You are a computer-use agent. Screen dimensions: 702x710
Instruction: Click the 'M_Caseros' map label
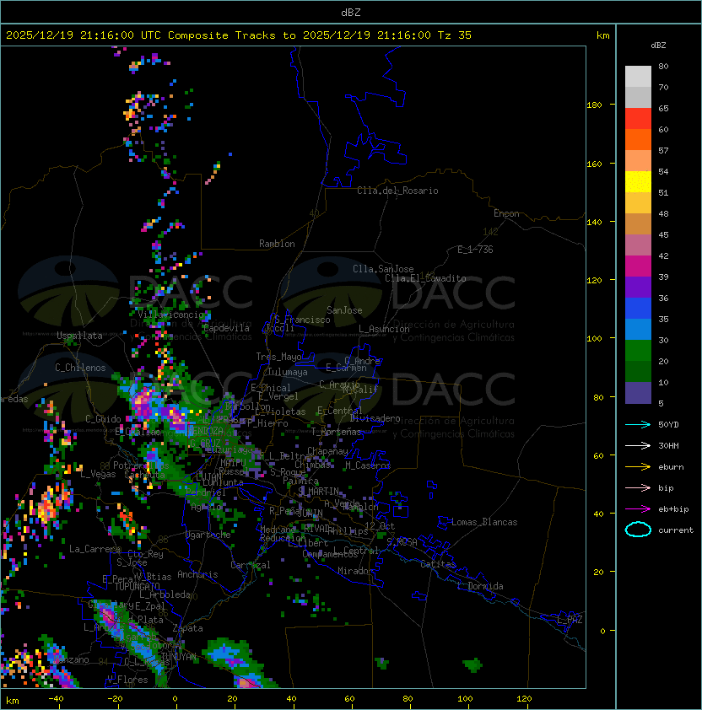(x=368, y=465)
